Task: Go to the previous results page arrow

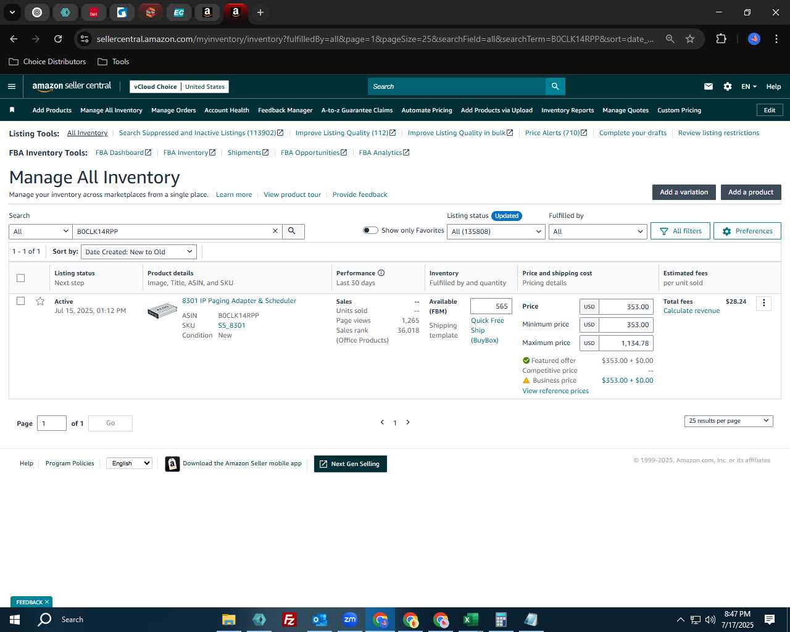Action: coord(382,422)
